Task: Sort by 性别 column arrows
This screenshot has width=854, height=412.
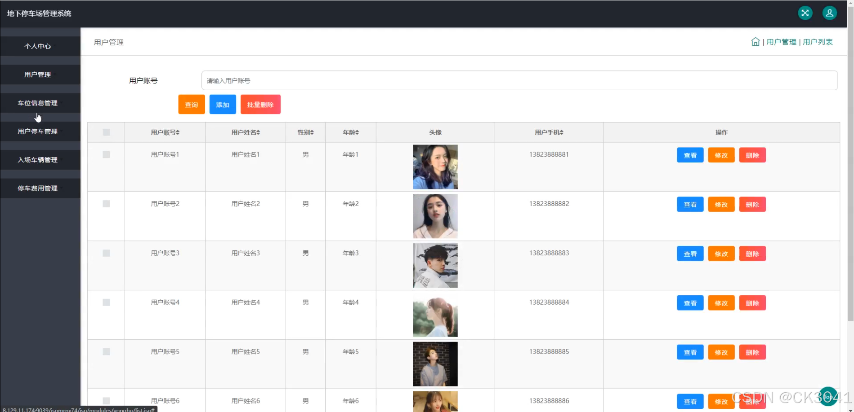Action: click(x=312, y=132)
